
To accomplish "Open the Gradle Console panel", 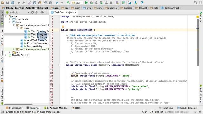I will (187, 108).
